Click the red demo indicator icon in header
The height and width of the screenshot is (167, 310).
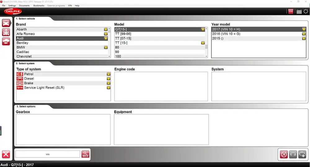[x=291, y=11]
